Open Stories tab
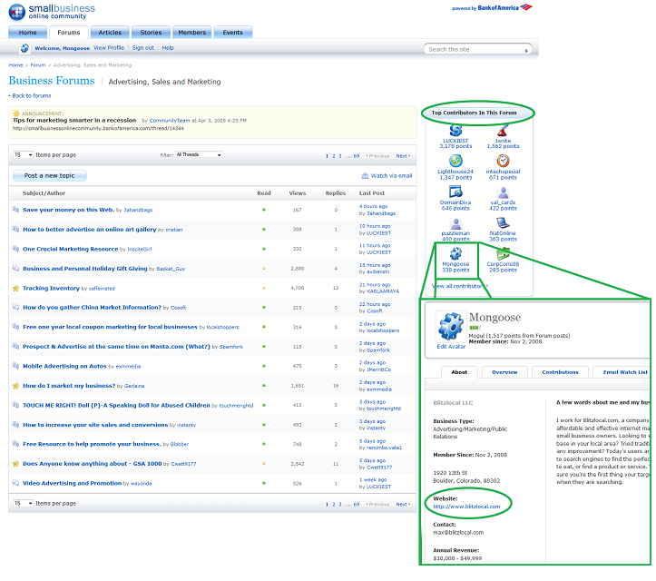The image size is (656, 581). [x=151, y=33]
